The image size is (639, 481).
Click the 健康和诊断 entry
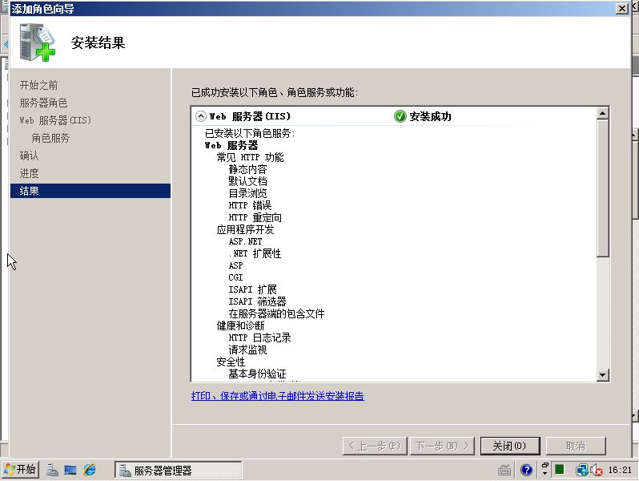[240, 325]
